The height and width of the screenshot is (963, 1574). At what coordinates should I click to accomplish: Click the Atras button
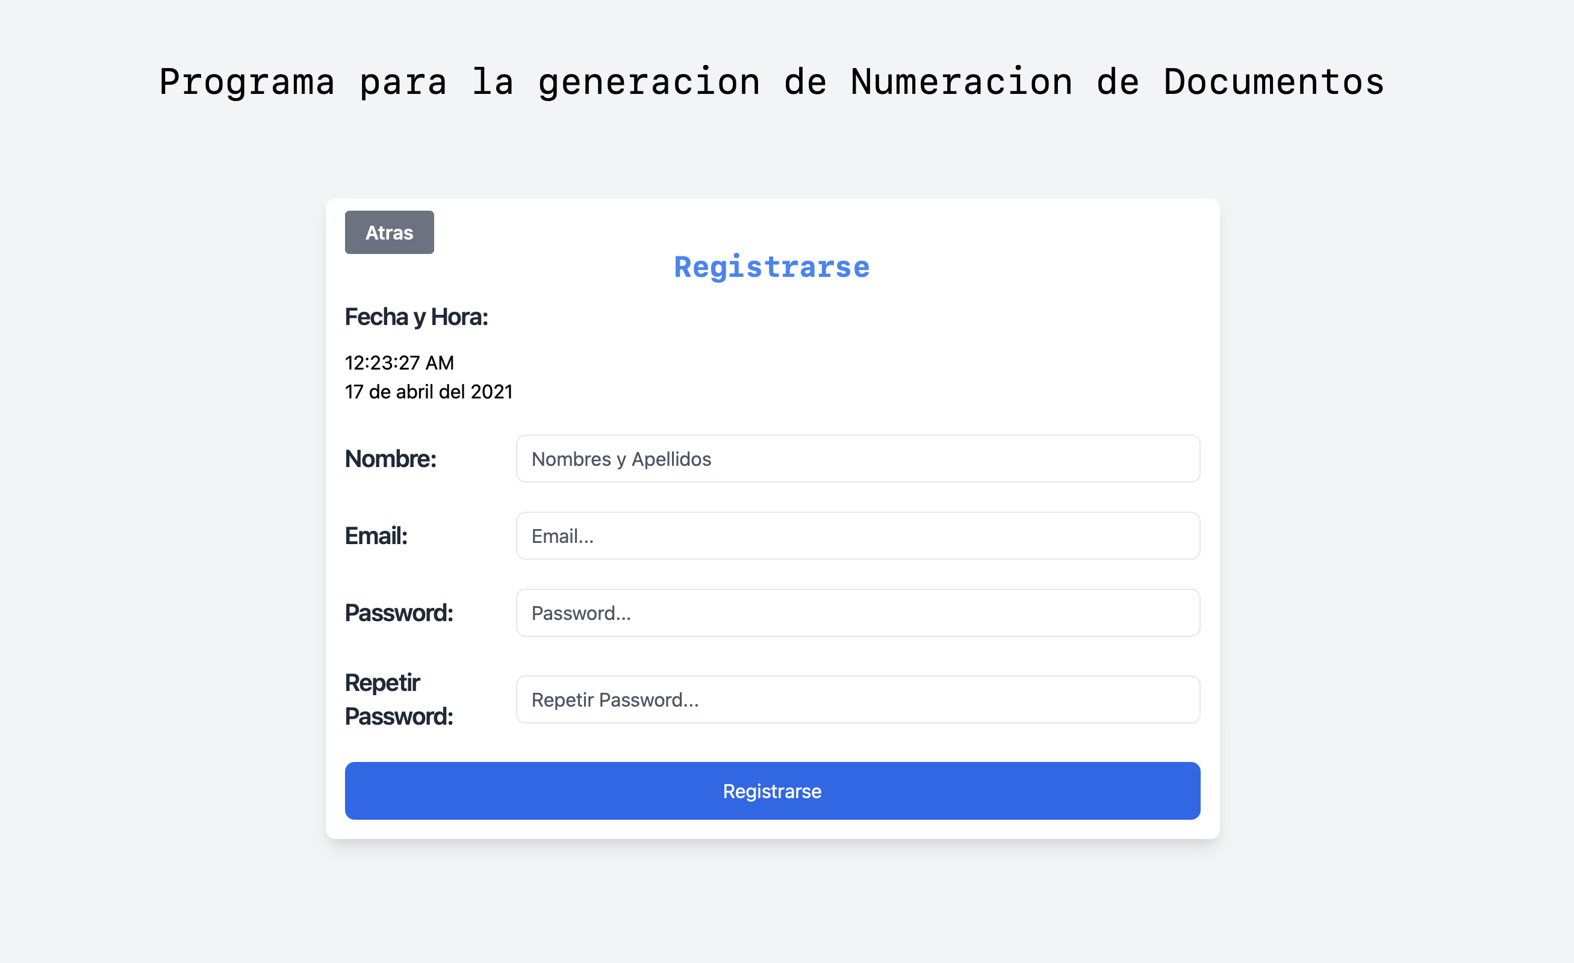point(388,232)
